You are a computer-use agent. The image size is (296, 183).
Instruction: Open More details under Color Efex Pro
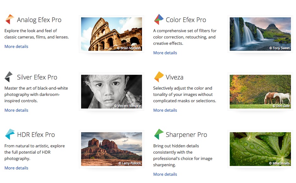[x=165, y=53]
